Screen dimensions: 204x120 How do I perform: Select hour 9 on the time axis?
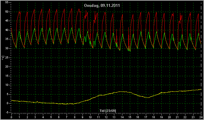[82, 117]
